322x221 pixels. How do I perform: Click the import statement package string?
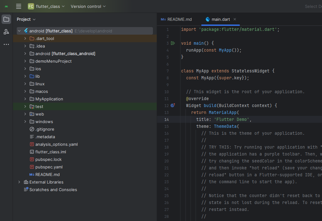(238, 30)
